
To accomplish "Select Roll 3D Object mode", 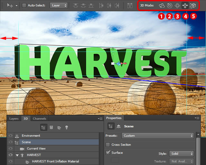I will tap(170, 5).
